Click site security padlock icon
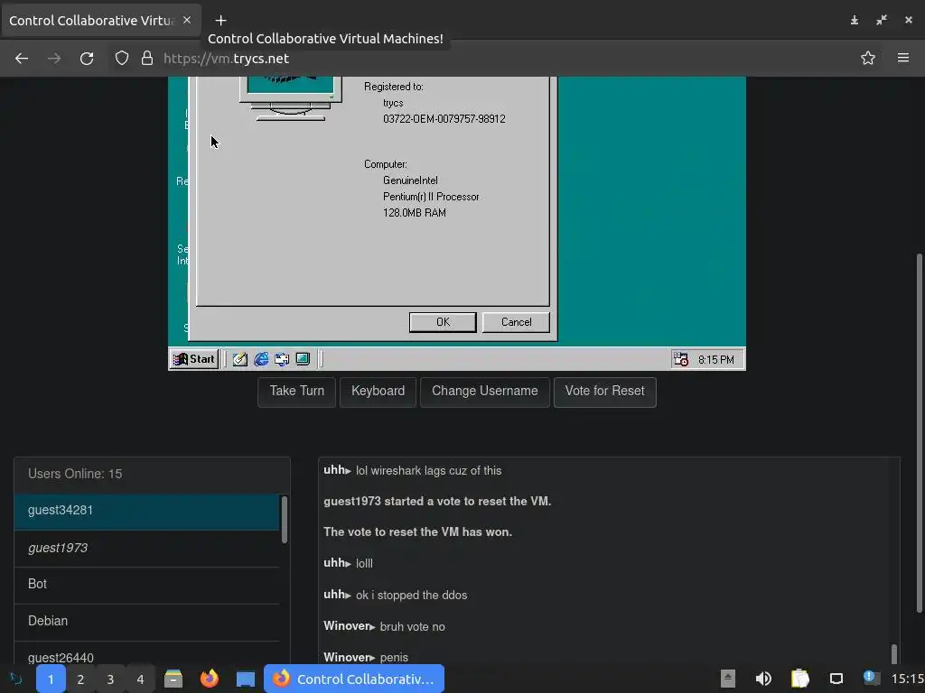This screenshot has height=693, width=925. coord(147,59)
